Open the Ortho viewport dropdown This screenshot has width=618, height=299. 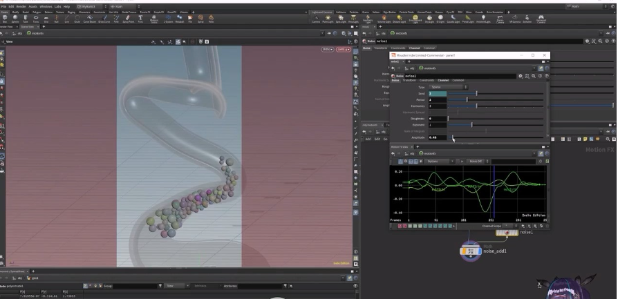coord(327,49)
